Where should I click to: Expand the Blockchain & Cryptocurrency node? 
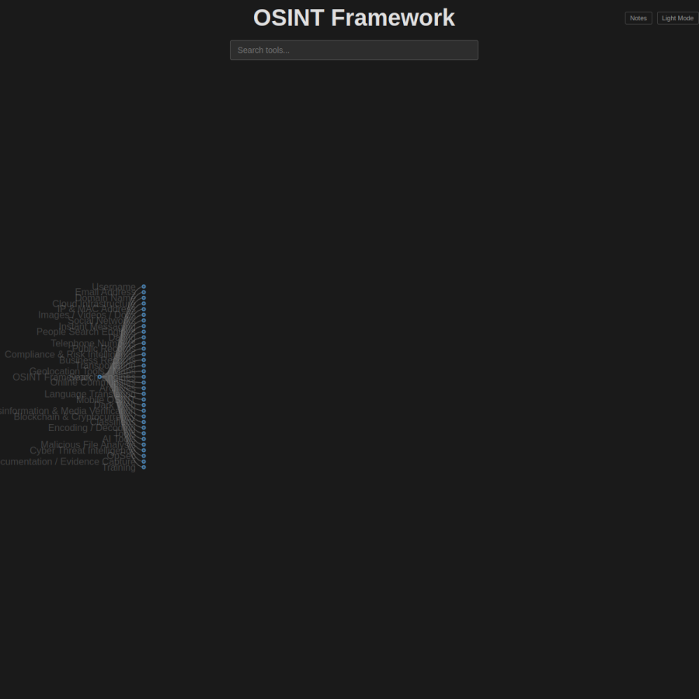coord(144,416)
